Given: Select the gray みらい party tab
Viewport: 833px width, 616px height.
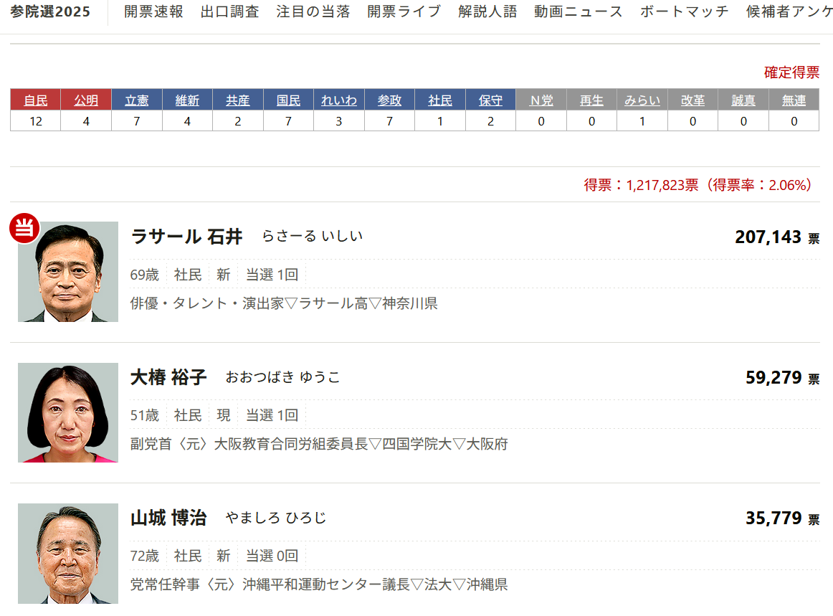Looking at the screenshot, I should coord(642,100).
